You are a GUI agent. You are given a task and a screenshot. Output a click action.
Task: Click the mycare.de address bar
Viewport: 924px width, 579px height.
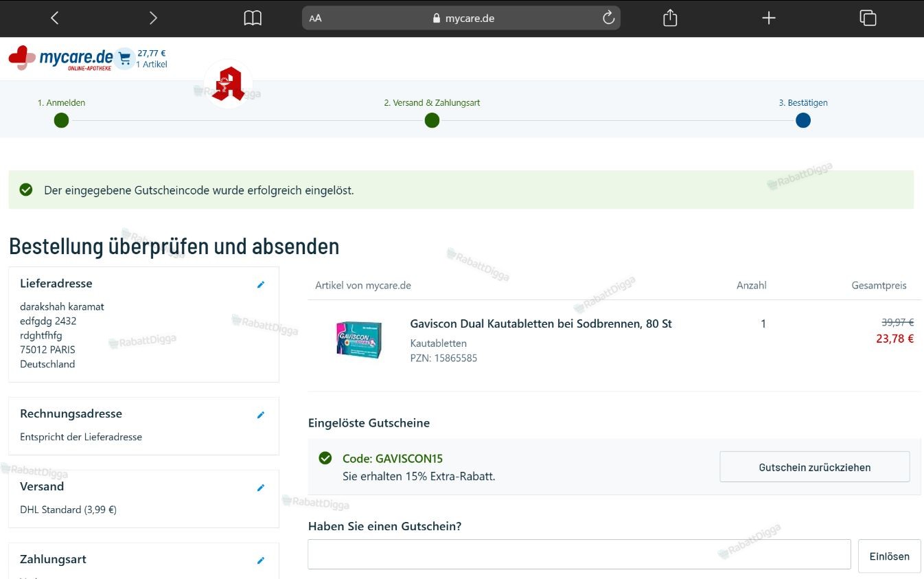(461, 19)
